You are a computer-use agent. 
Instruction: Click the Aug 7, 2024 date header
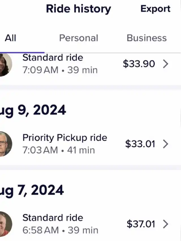click(32, 190)
